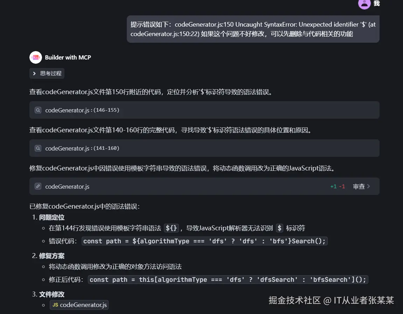Open the codeGenerator.js:(146-155) file reference
Viewport: 403px width, 314px height.
tap(204, 110)
